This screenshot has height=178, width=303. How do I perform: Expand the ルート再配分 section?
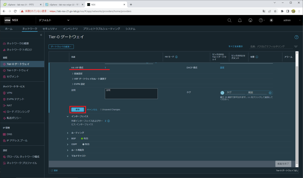(68, 150)
